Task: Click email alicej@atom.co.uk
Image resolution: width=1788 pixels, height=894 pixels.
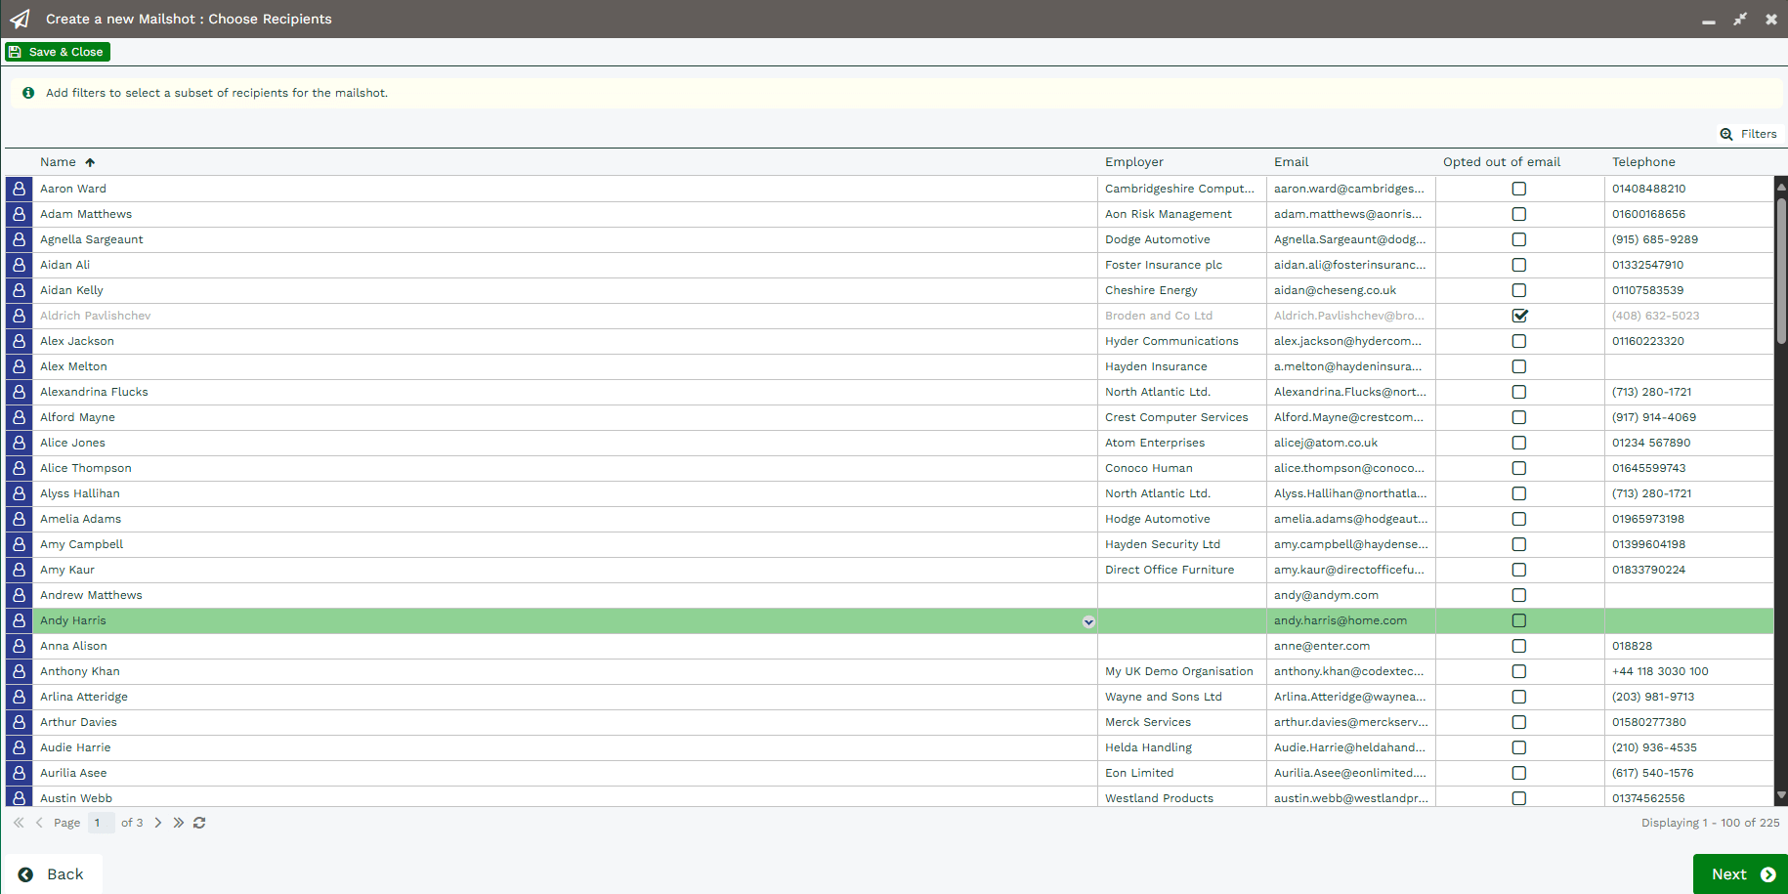Action: (1326, 443)
